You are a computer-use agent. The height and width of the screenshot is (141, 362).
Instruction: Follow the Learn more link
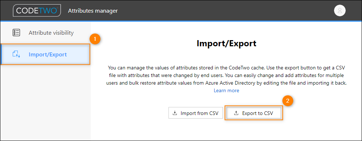[226, 90]
